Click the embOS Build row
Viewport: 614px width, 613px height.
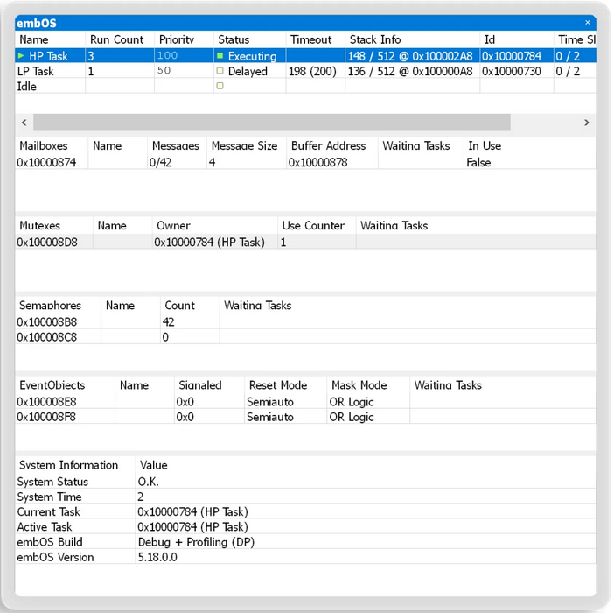pyautogui.click(x=305, y=542)
